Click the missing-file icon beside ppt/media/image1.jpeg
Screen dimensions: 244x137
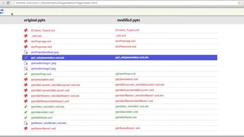[26, 63]
